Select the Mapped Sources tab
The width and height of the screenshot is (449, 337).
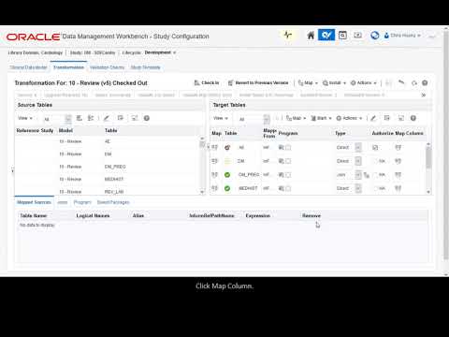tap(34, 202)
